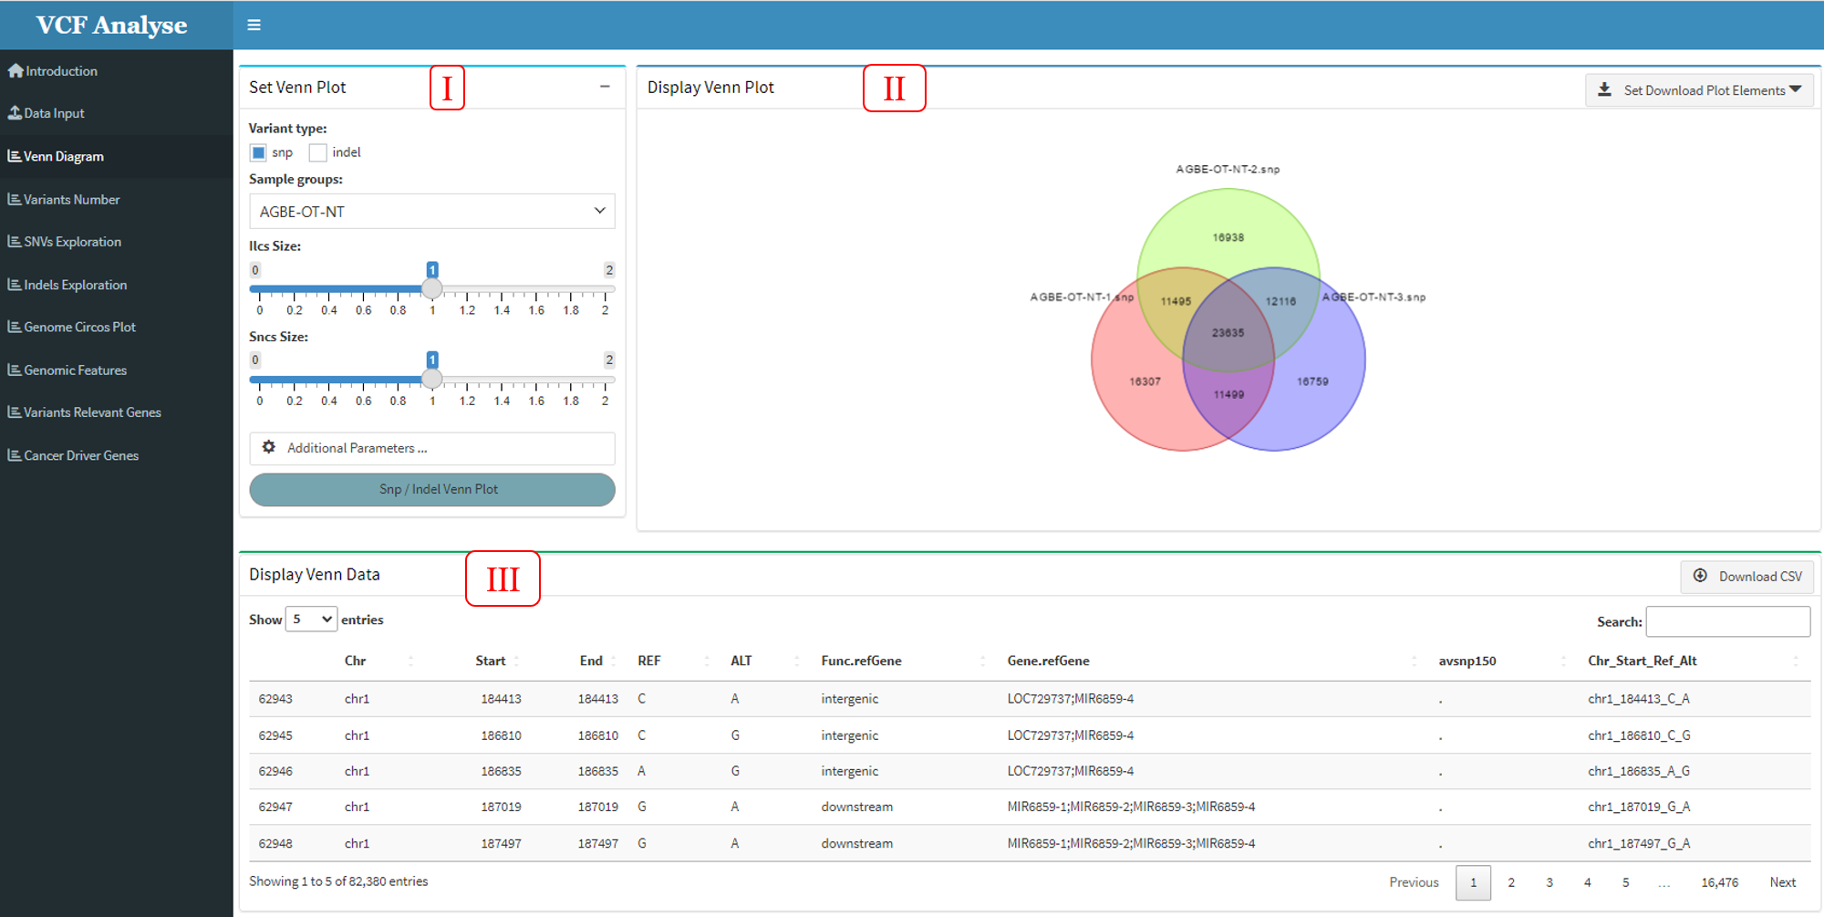Enable the indel variant type checkbox
The image size is (1824, 917).
(317, 152)
